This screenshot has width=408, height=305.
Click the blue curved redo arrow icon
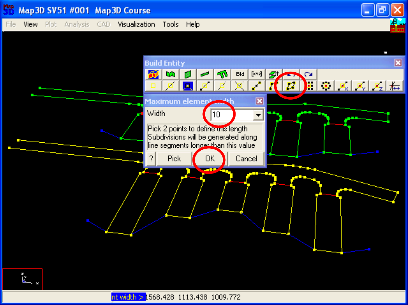(308, 74)
